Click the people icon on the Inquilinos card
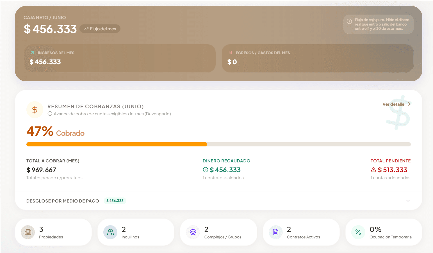The width and height of the screenshot is (433, 253). 110,232
